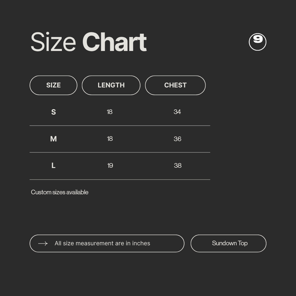Viewport: 296px width, 296px height.
Task: Click length value 18 for size M
Action: [x=110, y=139]
